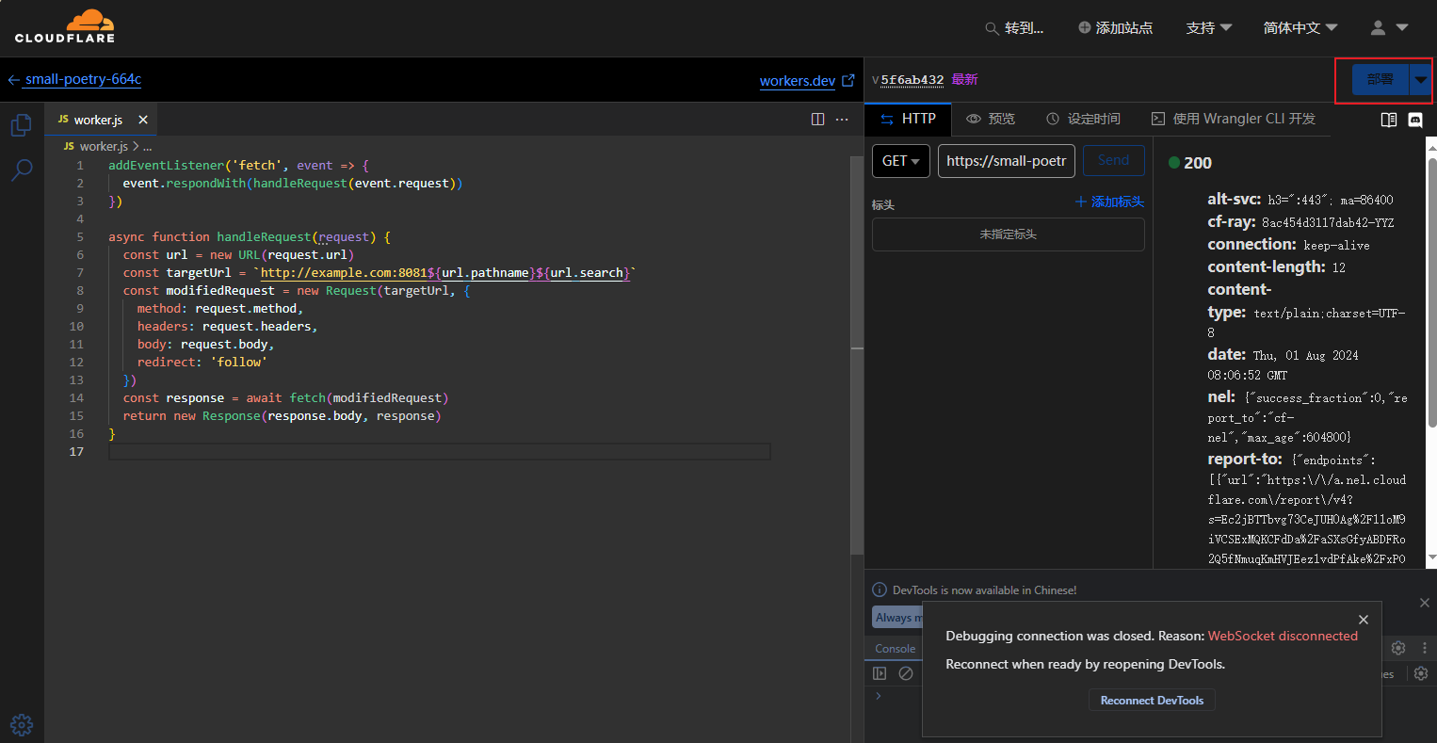Click 'follow' string on line 12
This screenshot has width=1437, height=743.
[x=238, y=363]
